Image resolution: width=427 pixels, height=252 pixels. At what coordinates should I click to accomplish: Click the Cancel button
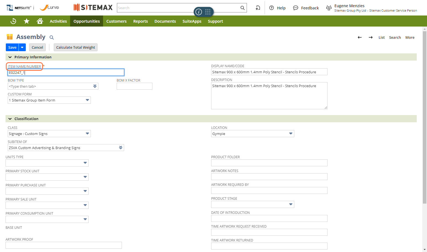(x=37, y=47)
